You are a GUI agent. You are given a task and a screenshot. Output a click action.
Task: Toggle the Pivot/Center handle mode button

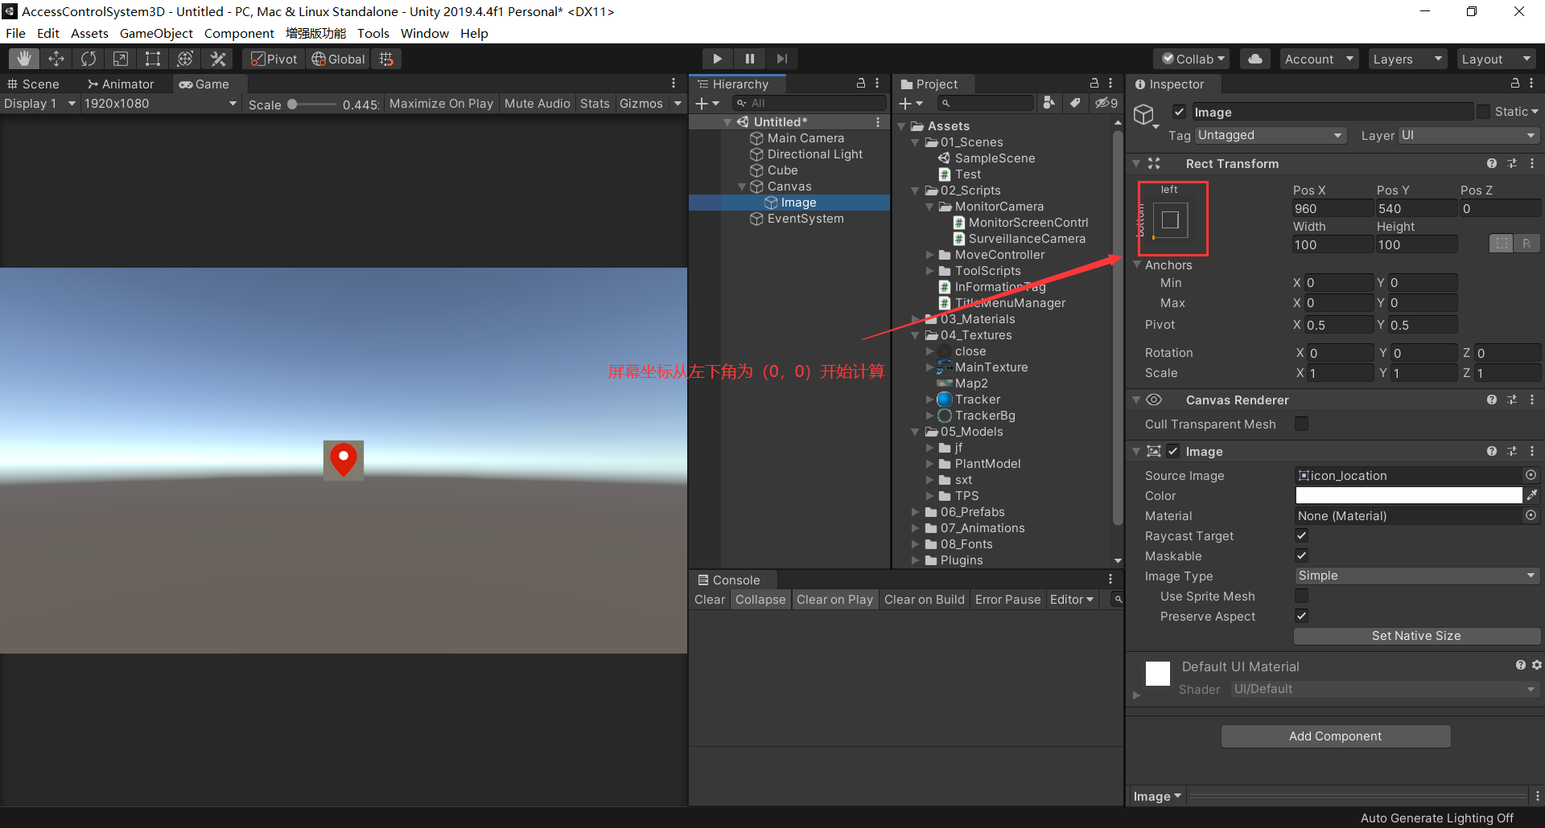[x=273, y=58]
